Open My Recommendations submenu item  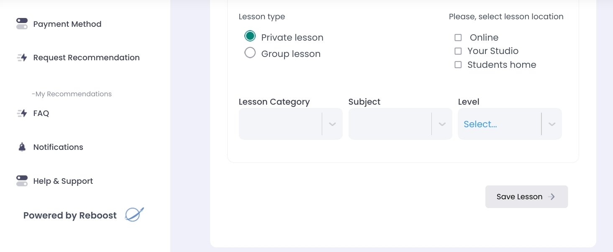pos(72,94)
